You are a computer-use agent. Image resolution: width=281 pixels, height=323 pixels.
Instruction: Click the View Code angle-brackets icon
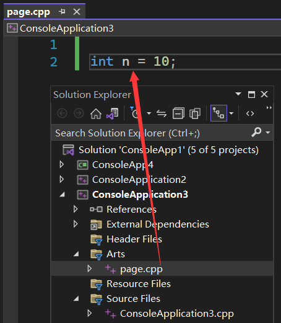click(x=250, y=113)
